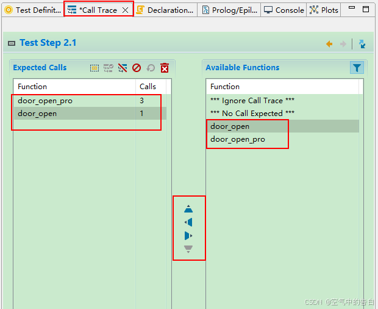Click the grey call-sequence checkmark icon
378x309 pixels.
click(x=109, y=68)
